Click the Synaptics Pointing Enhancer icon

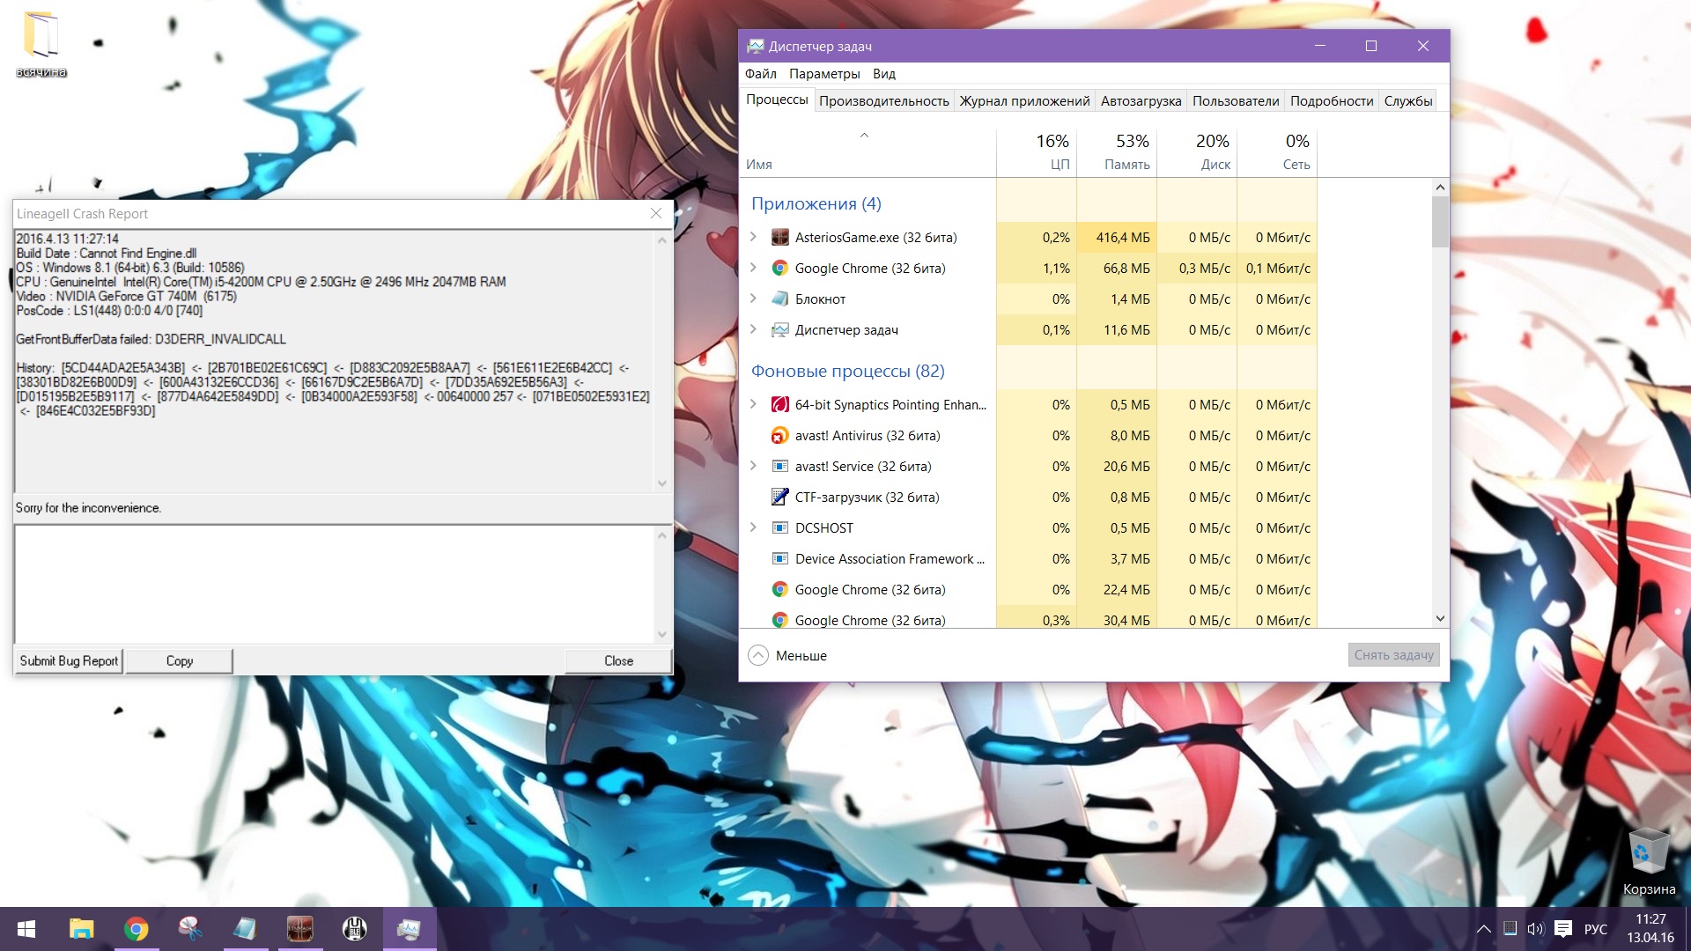(x=779, y=405)
